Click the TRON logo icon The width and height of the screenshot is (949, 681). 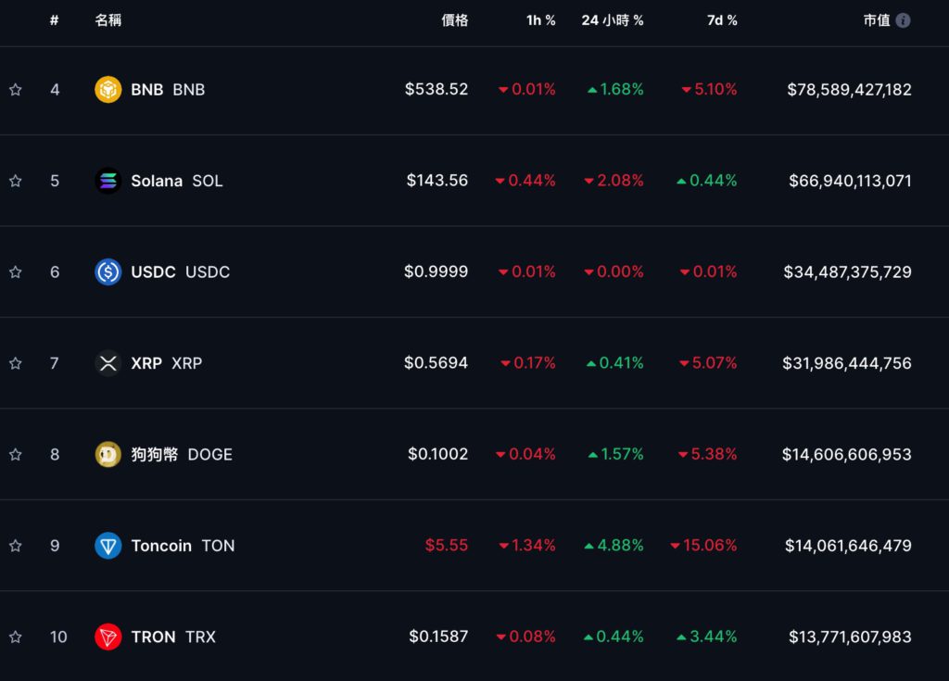coord(108,637)
